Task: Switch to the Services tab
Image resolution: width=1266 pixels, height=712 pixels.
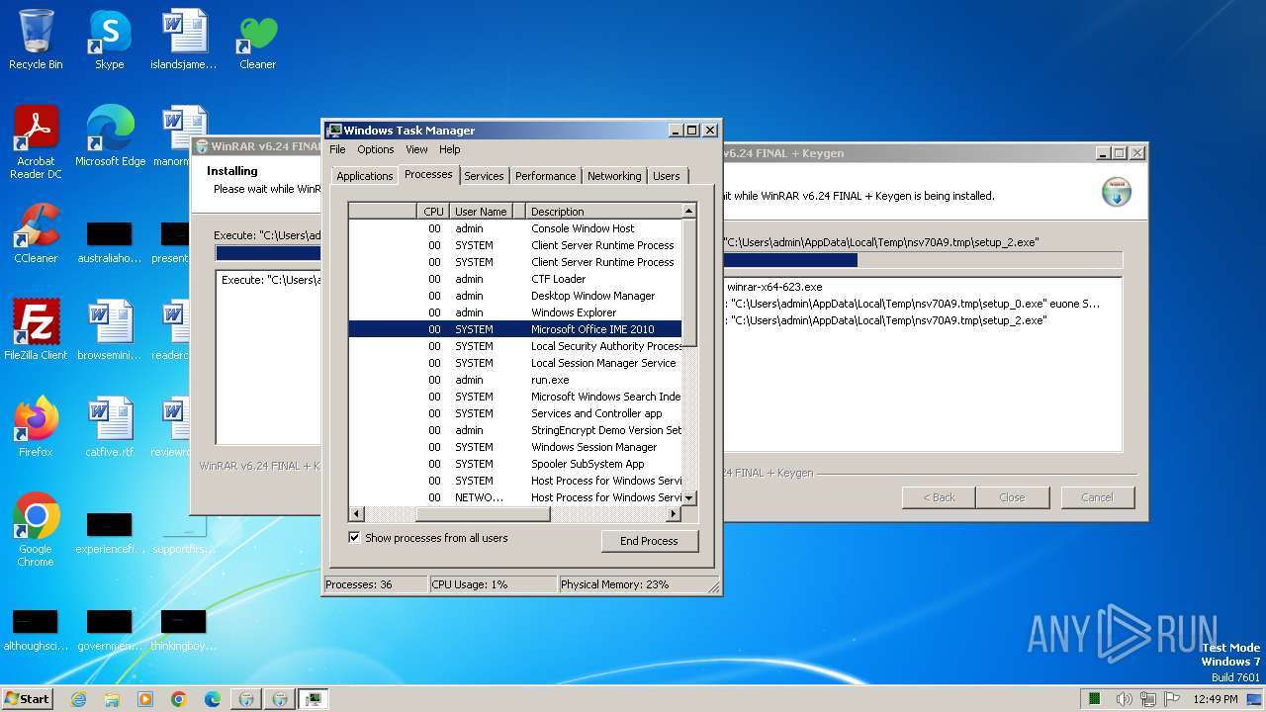Action: pos(484,176)
